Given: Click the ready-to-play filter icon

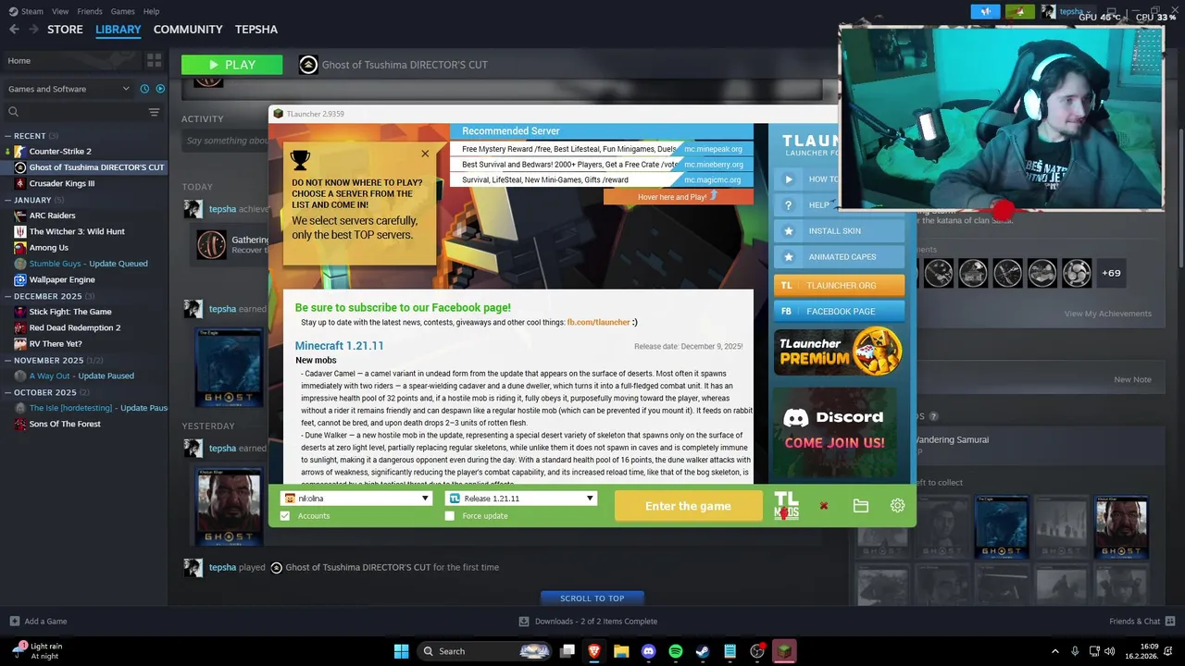Looking at the screenshot, I should pos(160,89).
